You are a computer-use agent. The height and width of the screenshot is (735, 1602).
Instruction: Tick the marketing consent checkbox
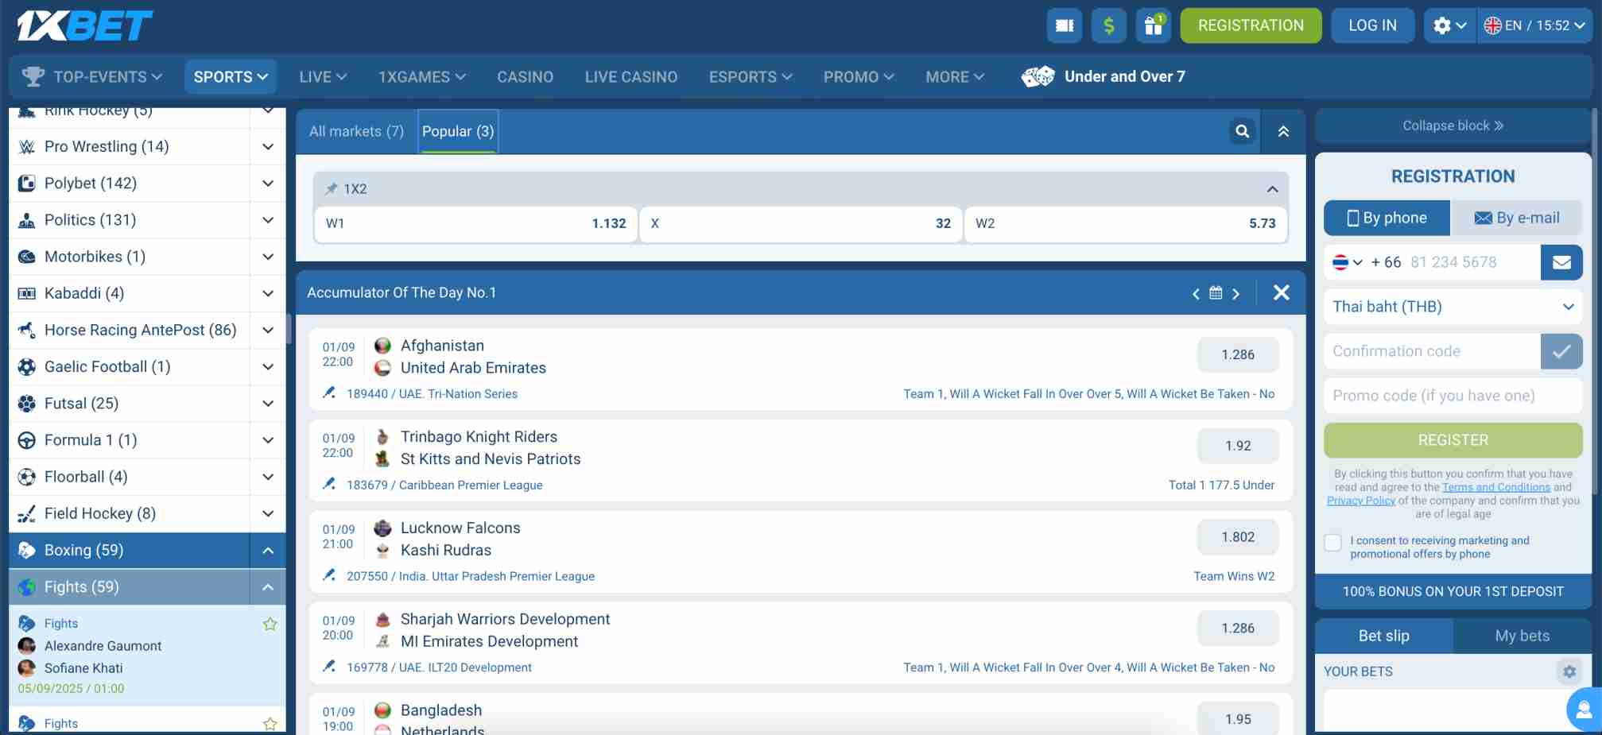(x=1333, y=543)
